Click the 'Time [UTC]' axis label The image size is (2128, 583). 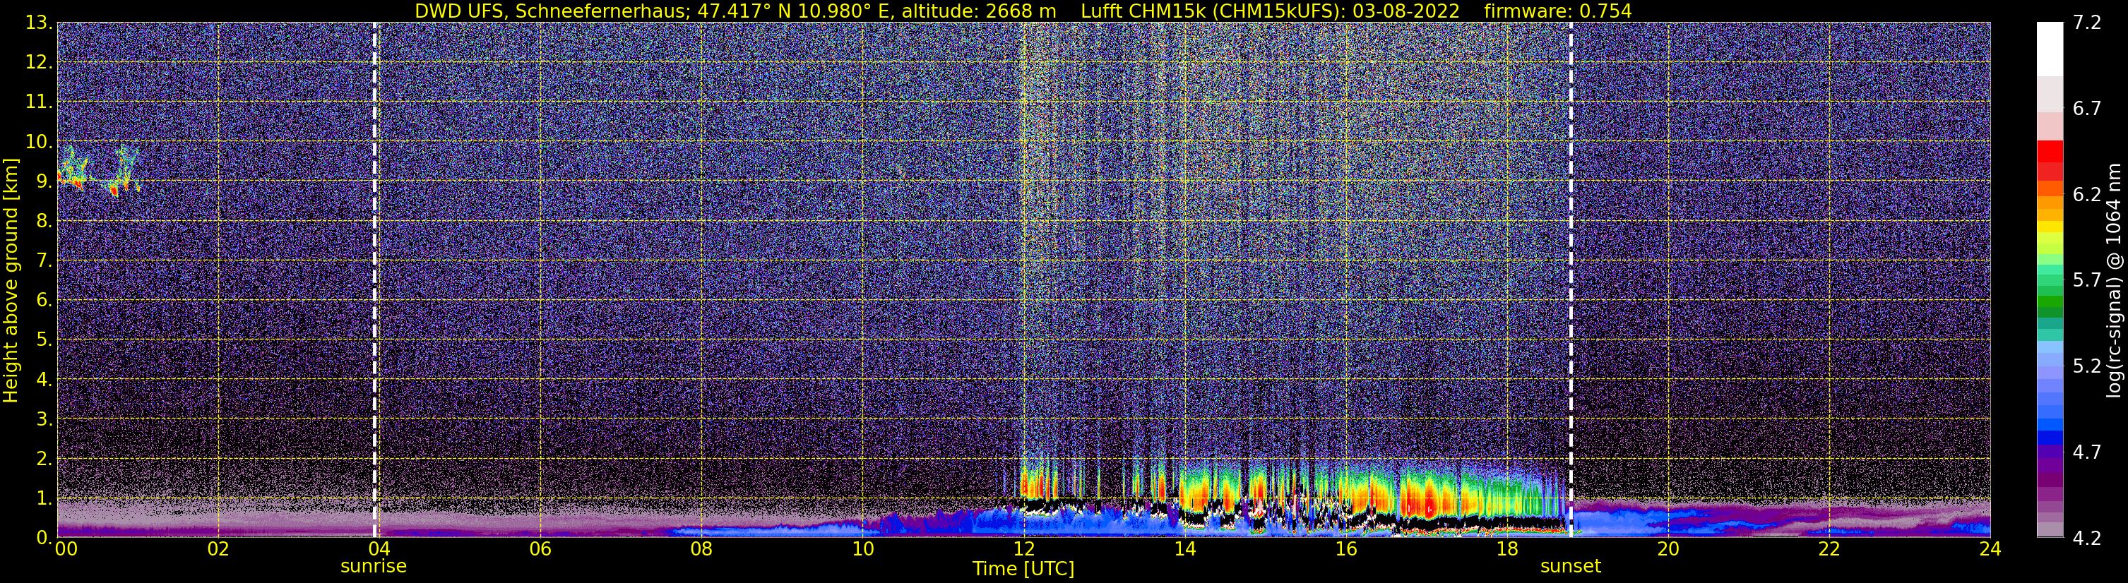(1023, 569)
